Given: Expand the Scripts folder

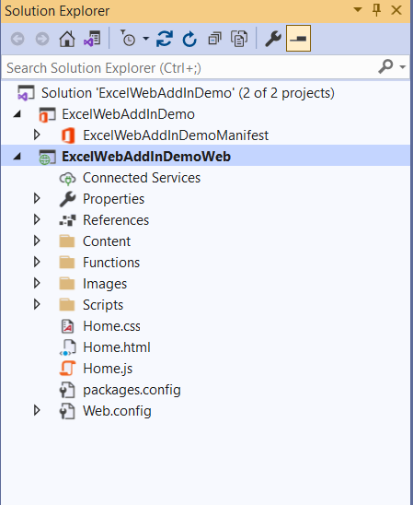Looking at the screenshot, I should click(x=38, y=305).
